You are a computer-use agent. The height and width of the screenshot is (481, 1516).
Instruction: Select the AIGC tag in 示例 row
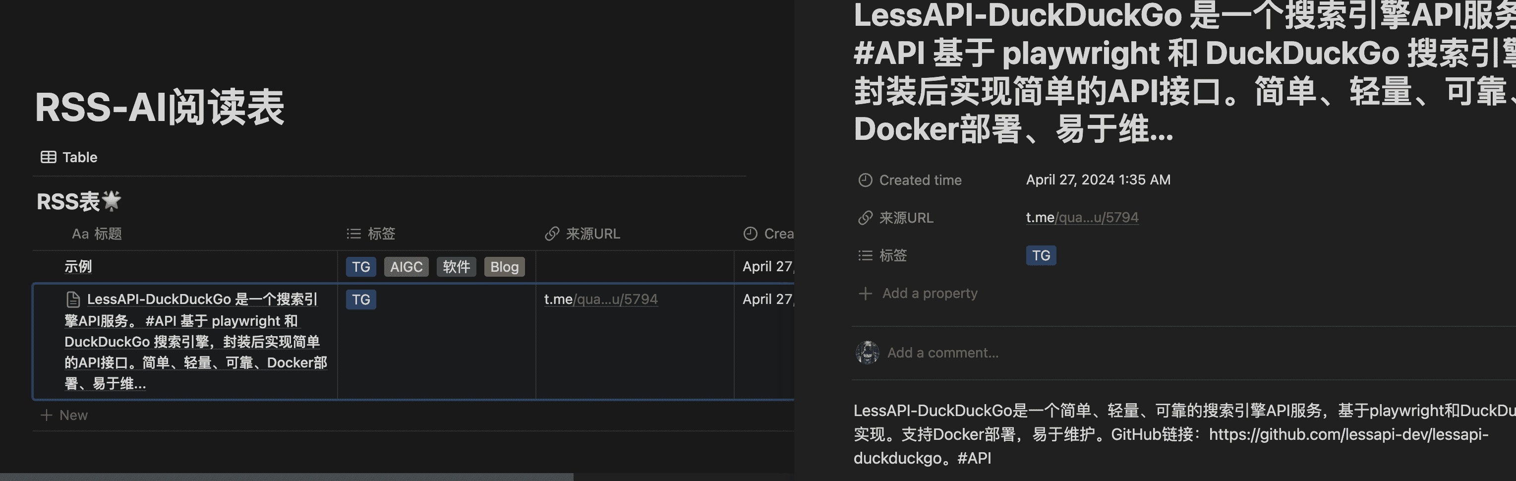click(x=406, y=267)
